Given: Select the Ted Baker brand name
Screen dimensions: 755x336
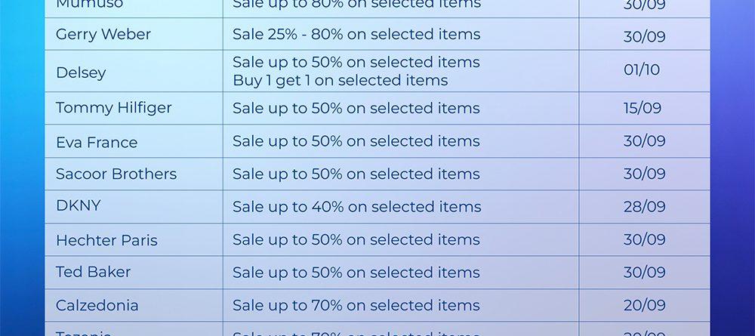Looking at the screenshot, I should tap(93, 272).
